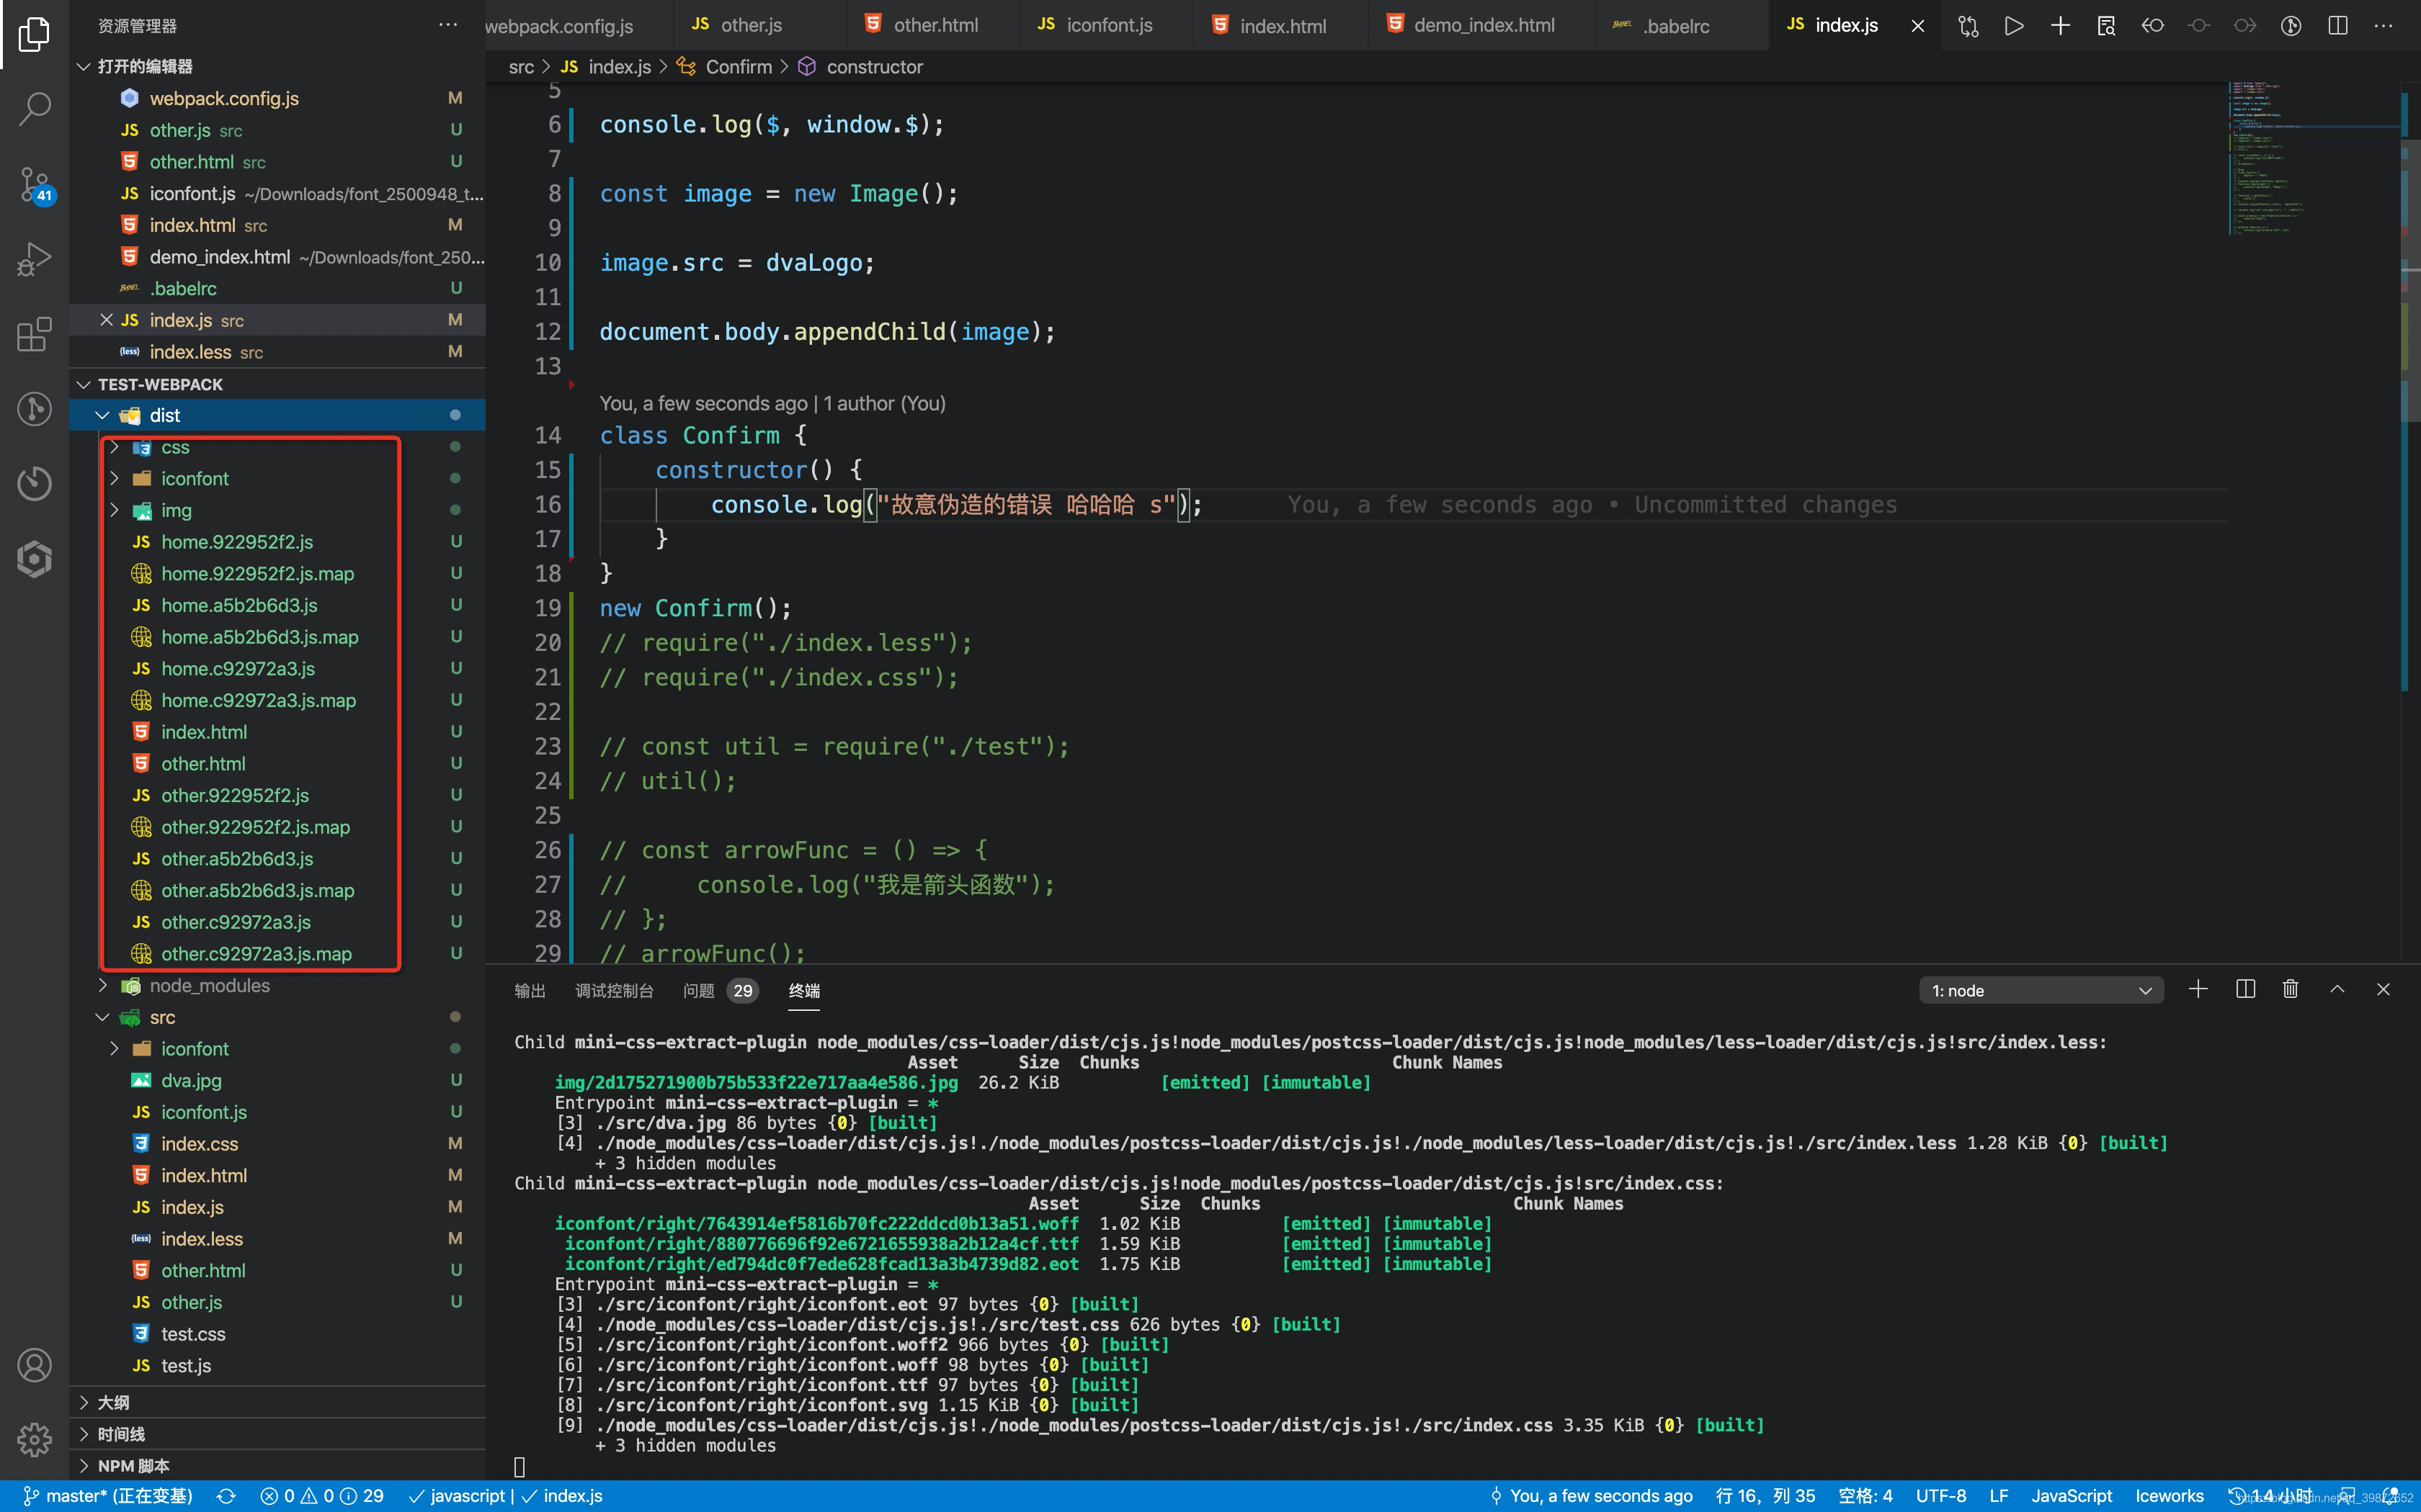Screen dimensions: 2421x1512
Task: Click the sync changes icon in status bar
Action: point(226,1496)
